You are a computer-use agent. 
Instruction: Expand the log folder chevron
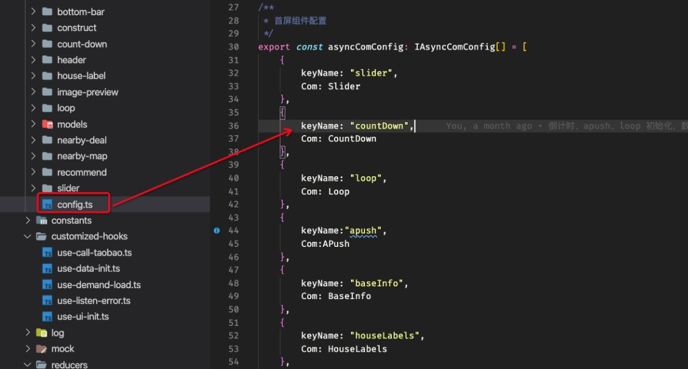click(x=27, y=333)
